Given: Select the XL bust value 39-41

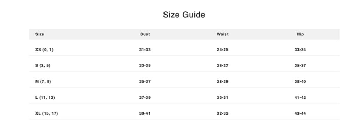Looking at the screenshot, I should tap(145, 113).
